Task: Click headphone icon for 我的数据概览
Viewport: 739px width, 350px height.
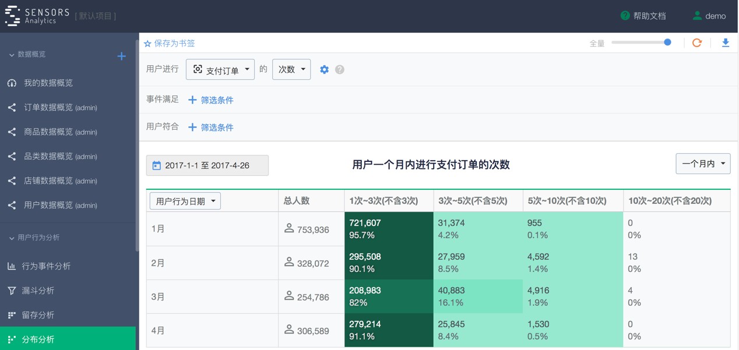Action: click(x=12, y=83)
